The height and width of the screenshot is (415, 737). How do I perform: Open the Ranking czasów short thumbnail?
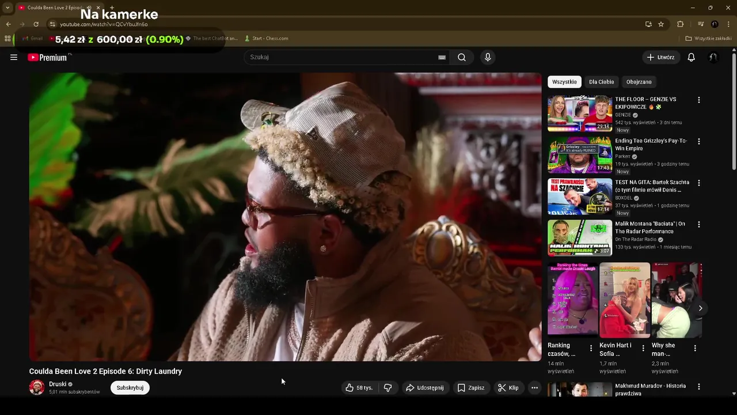tap(573, 300)
